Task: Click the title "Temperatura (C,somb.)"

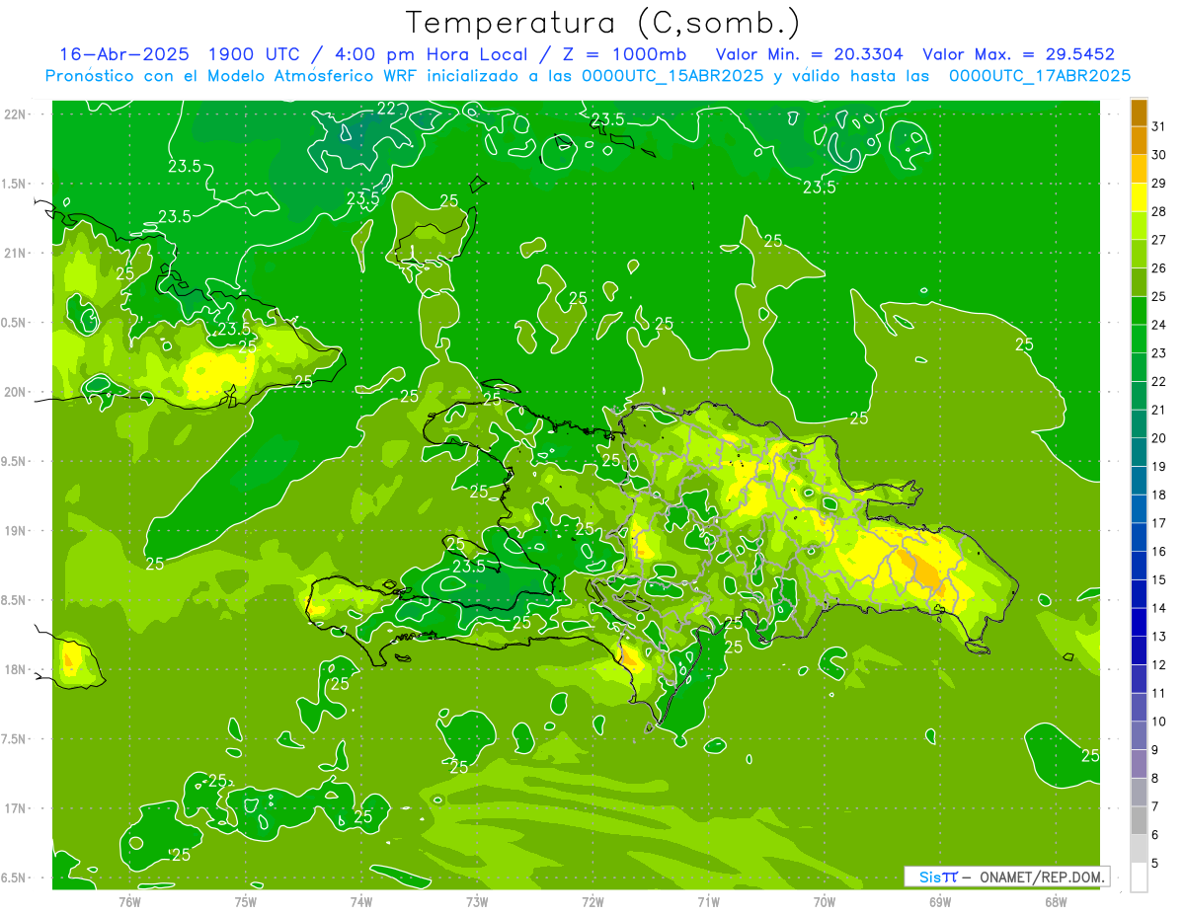Action: [602, 23]
